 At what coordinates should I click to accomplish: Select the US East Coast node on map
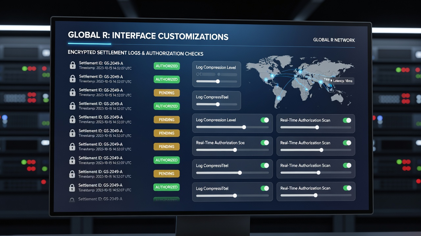(272, 75)
